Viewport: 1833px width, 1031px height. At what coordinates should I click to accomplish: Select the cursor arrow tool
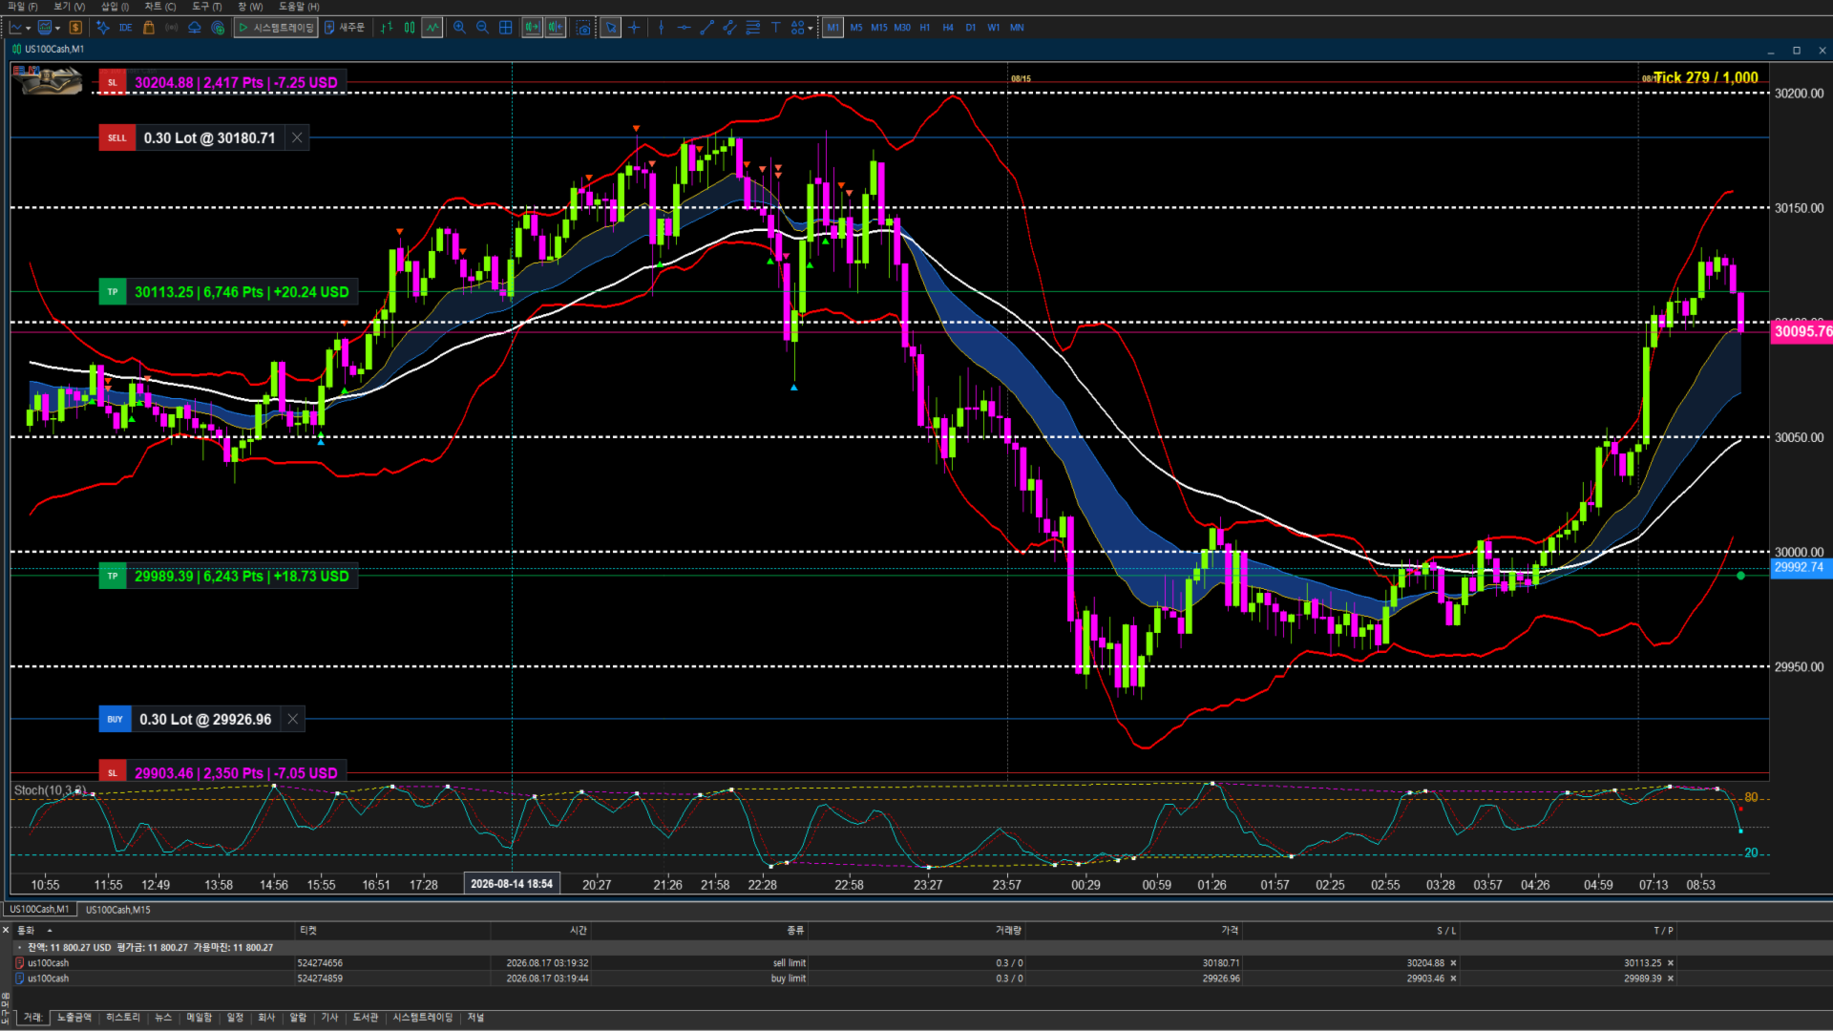pos(610,28)
